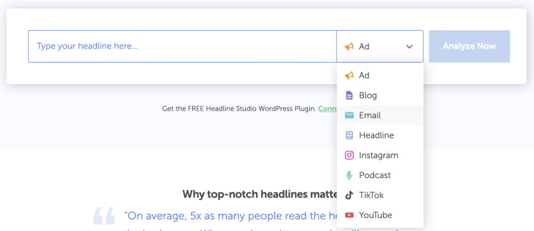Click the envelope Email icon
534x231 pixels.
tap(349, 115)
